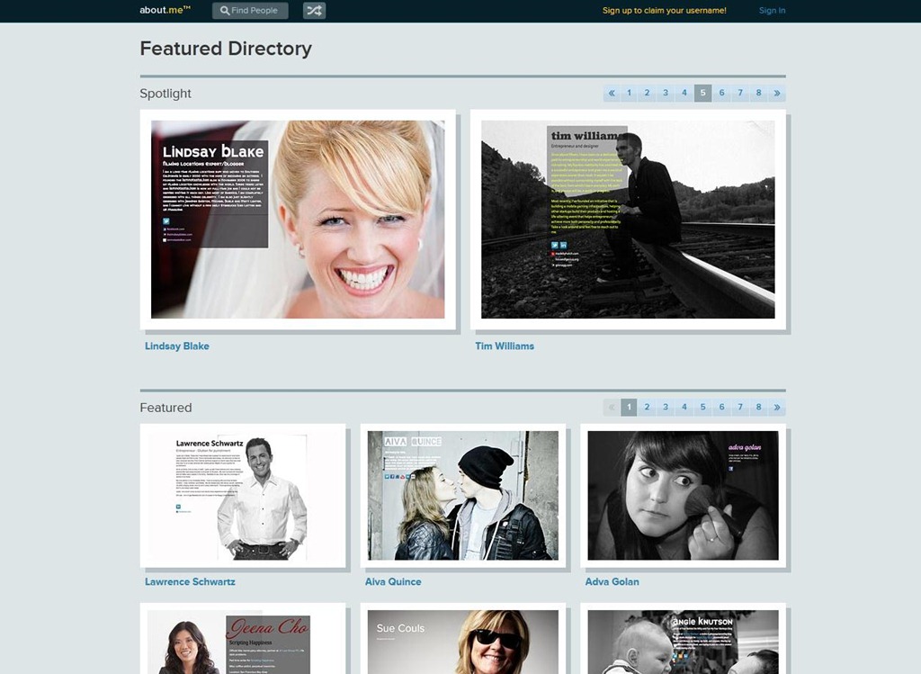Click next pages arrow in Featured pagination
The height and width of the screenshot is (674, 921).
click(777, 407)
